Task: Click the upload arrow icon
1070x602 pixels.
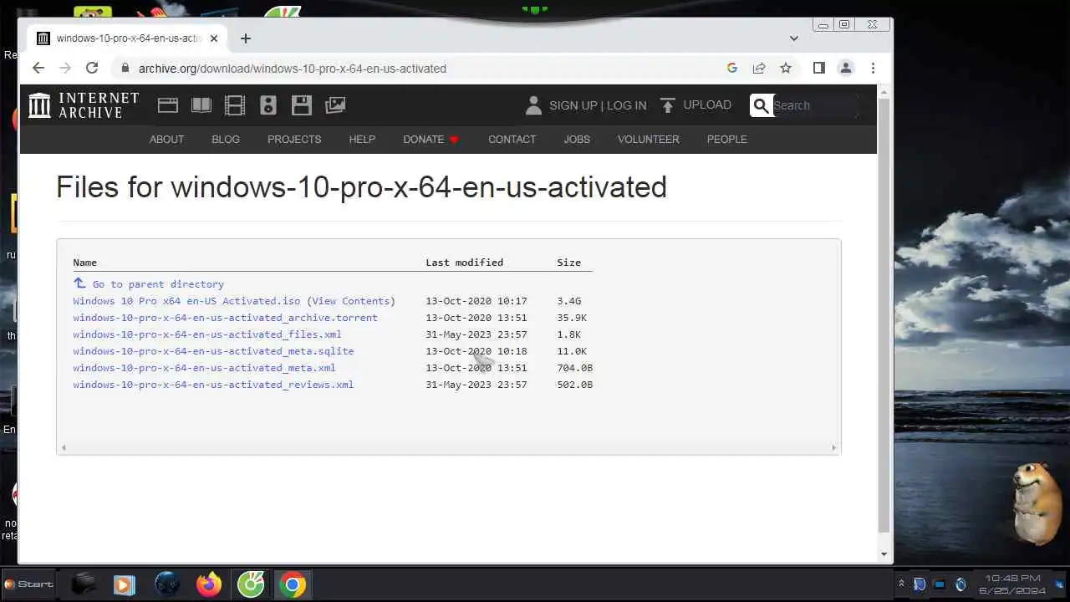Action: (667, 105)
